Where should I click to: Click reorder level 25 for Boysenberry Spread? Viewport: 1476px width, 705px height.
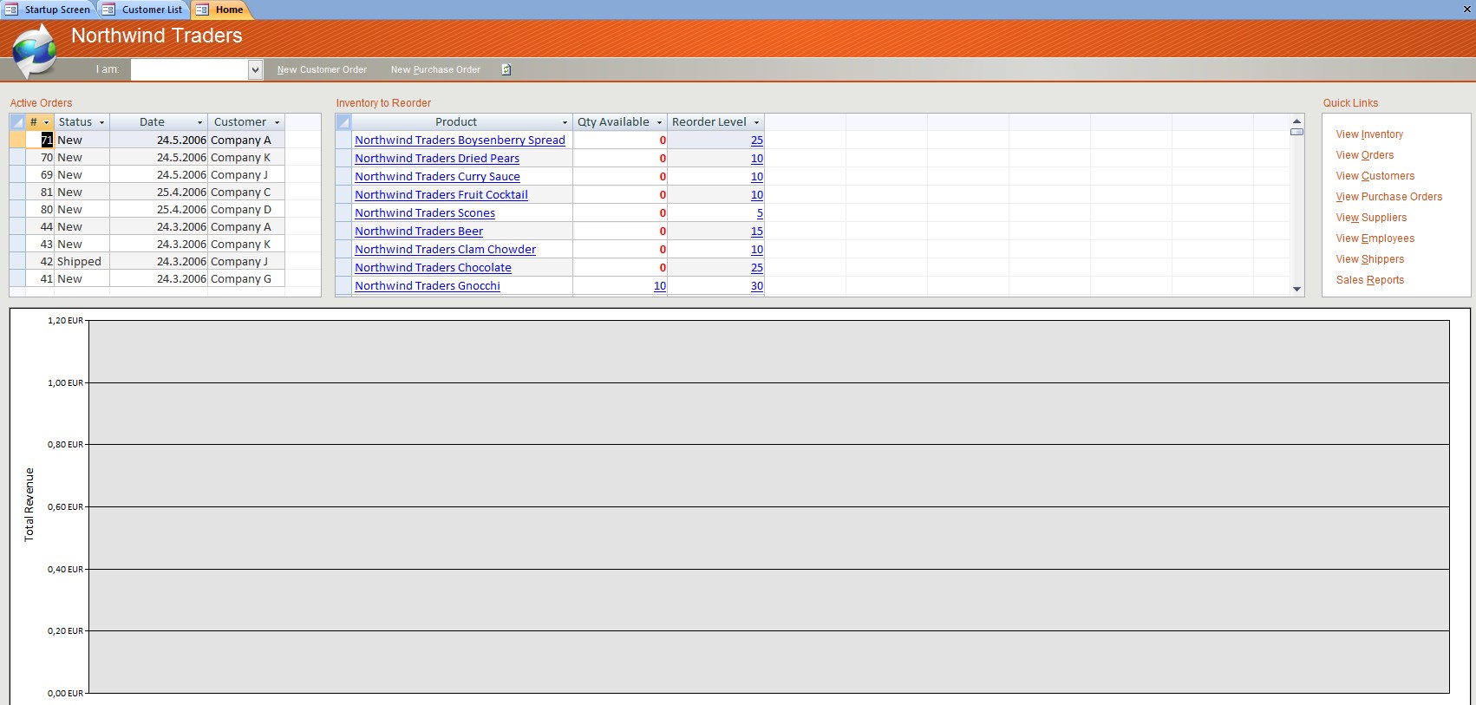(x=757, y=140)
